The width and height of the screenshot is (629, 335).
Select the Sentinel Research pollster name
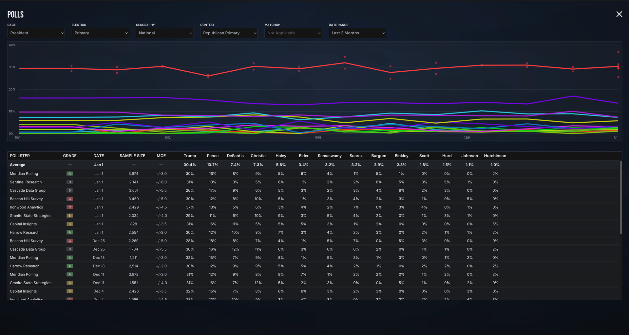tap(26, 182)
